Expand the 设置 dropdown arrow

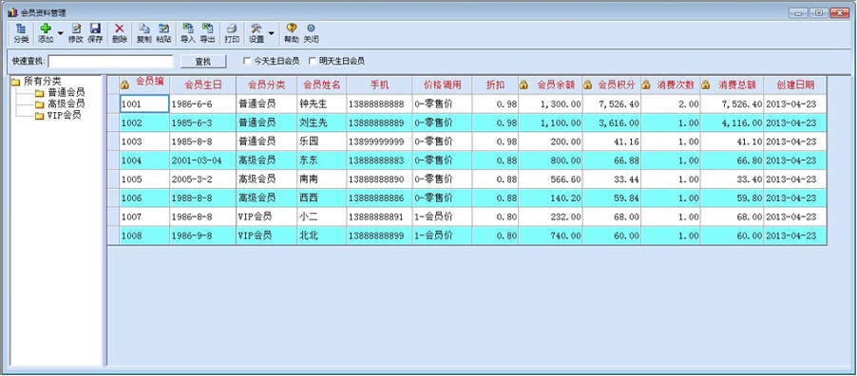271,33
